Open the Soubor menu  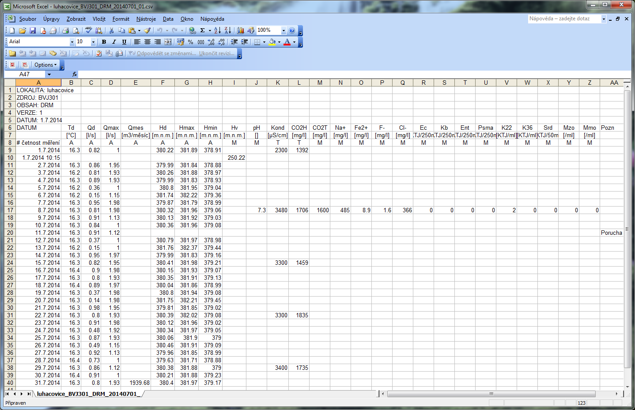coord(28,19)
